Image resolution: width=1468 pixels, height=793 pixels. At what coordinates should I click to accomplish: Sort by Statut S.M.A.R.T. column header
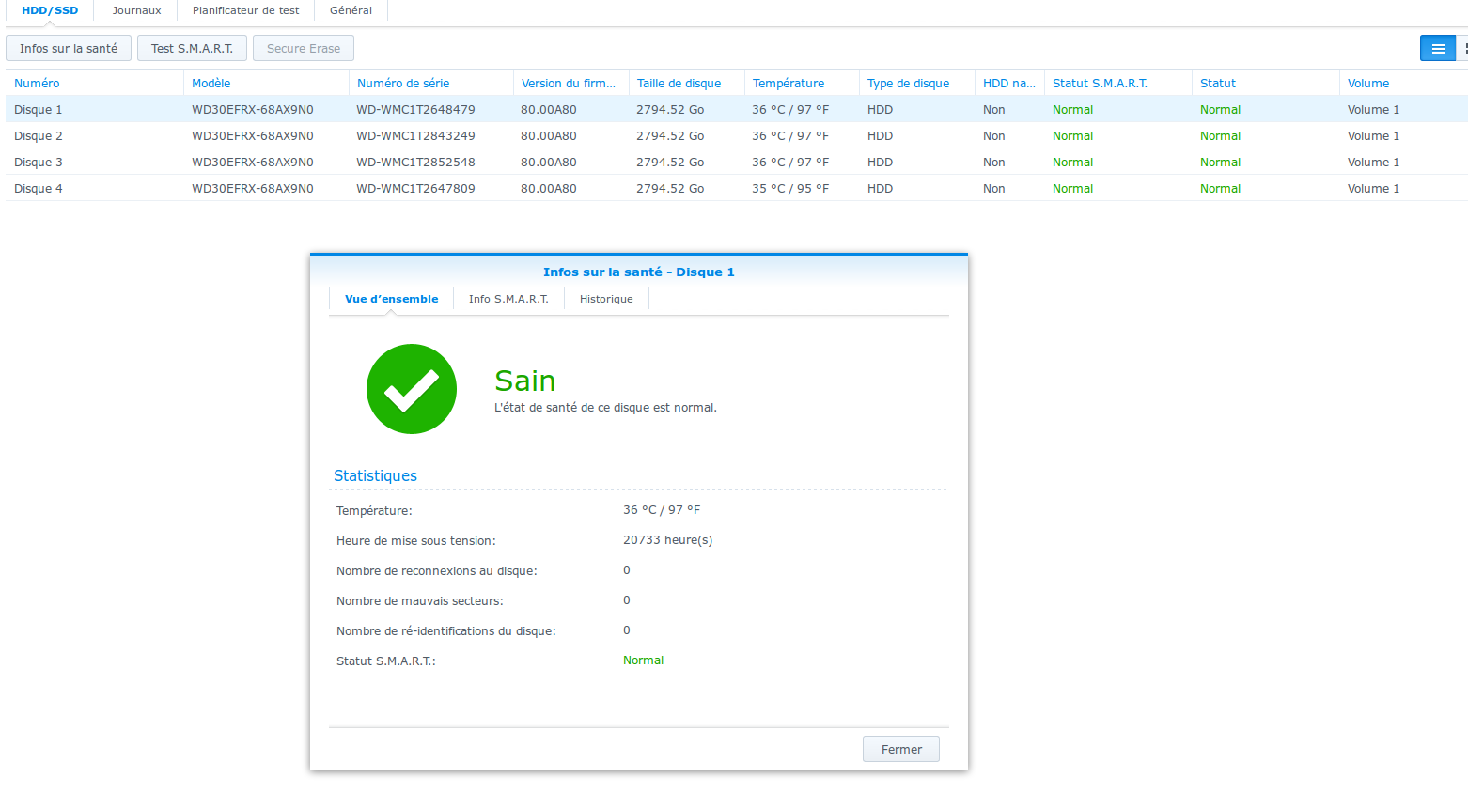click(x=1100, y=84)
